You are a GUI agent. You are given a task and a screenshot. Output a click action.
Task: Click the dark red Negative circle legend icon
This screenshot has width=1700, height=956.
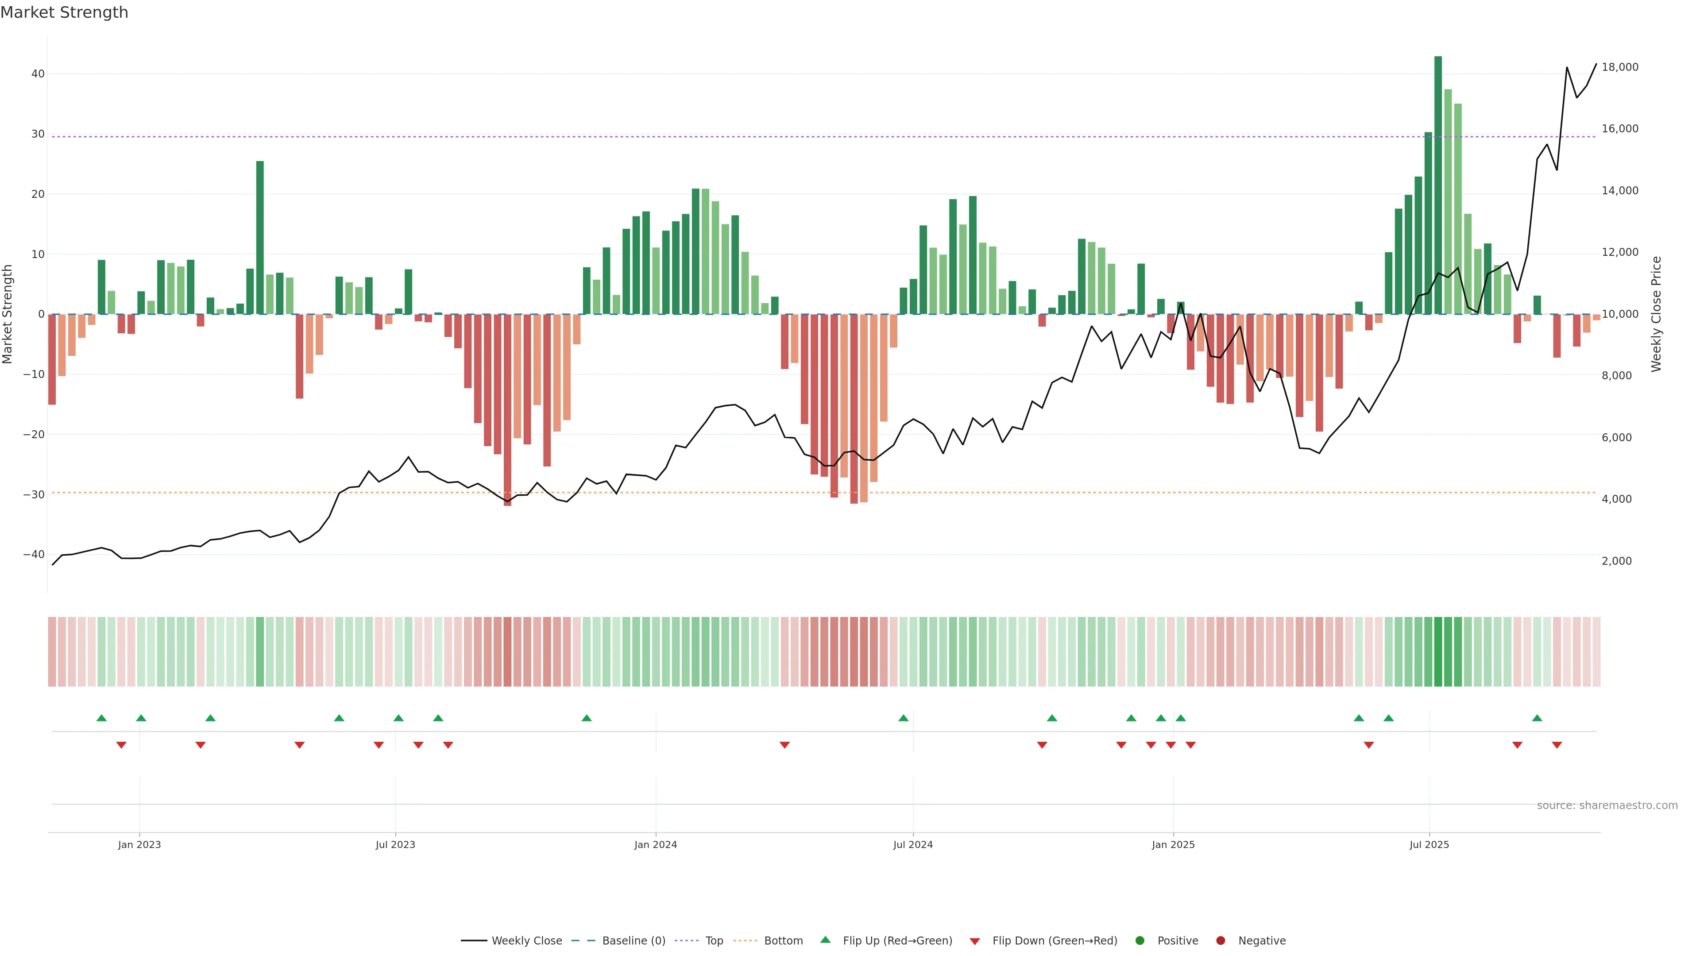pos(1220,941)
